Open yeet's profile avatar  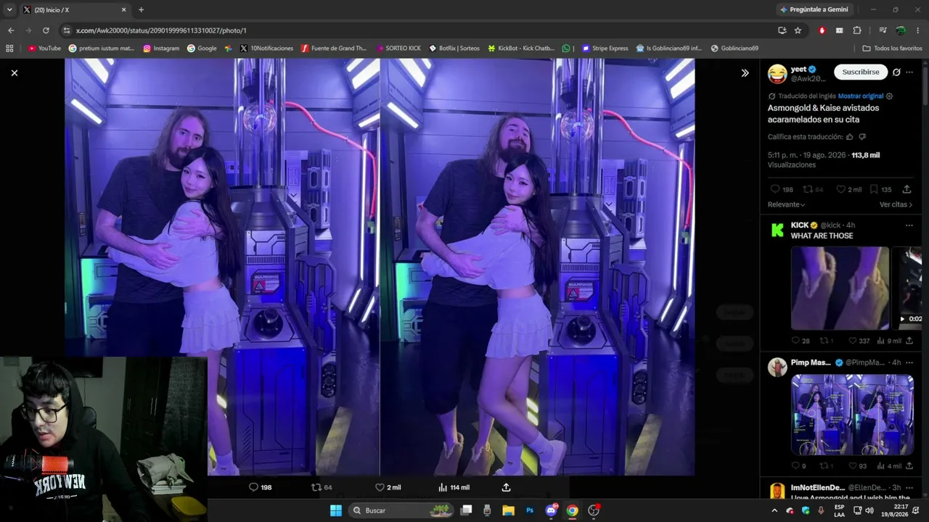(777, 72)
